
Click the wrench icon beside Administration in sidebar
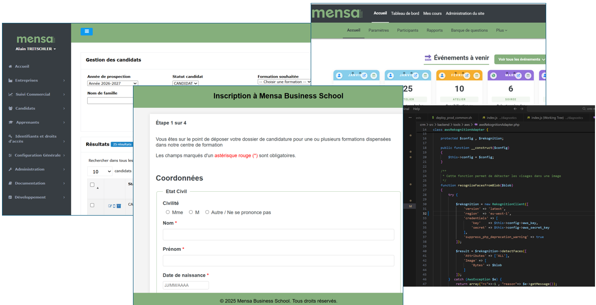[11, 169]
